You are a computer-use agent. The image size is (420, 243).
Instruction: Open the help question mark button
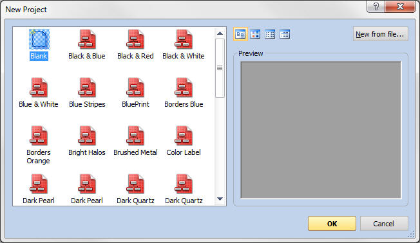[x=376, y=6]
